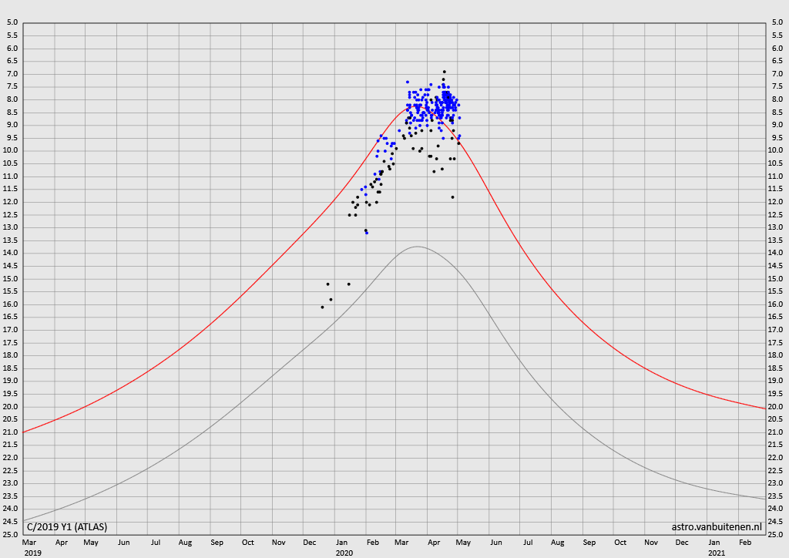The height and width of the screenshot is (558, 789).
Task: Click the 25.0 value on the right axis
Action: (776, 534)
